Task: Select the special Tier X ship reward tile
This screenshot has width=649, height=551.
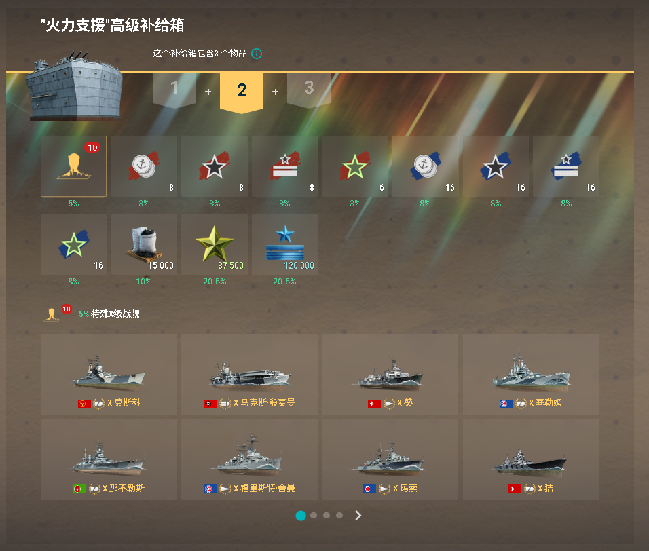Action: pyautogui.click(x=74, y=166)
